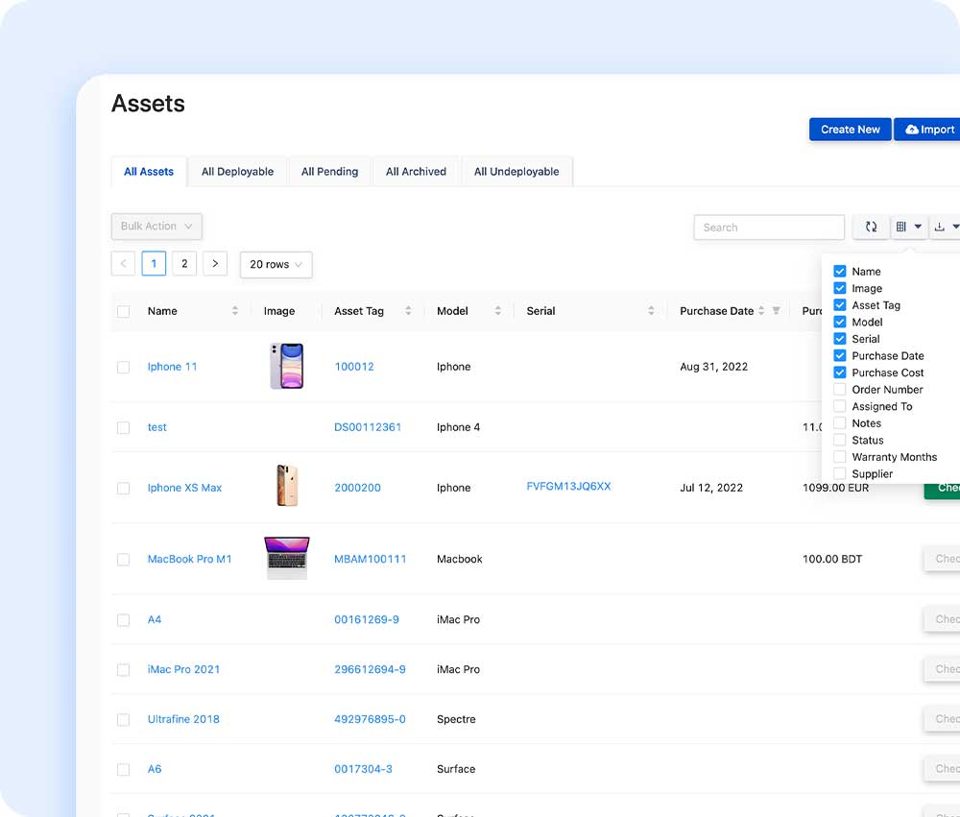Click the Create New button
960x817 pixels.
(x=851, y=130)
